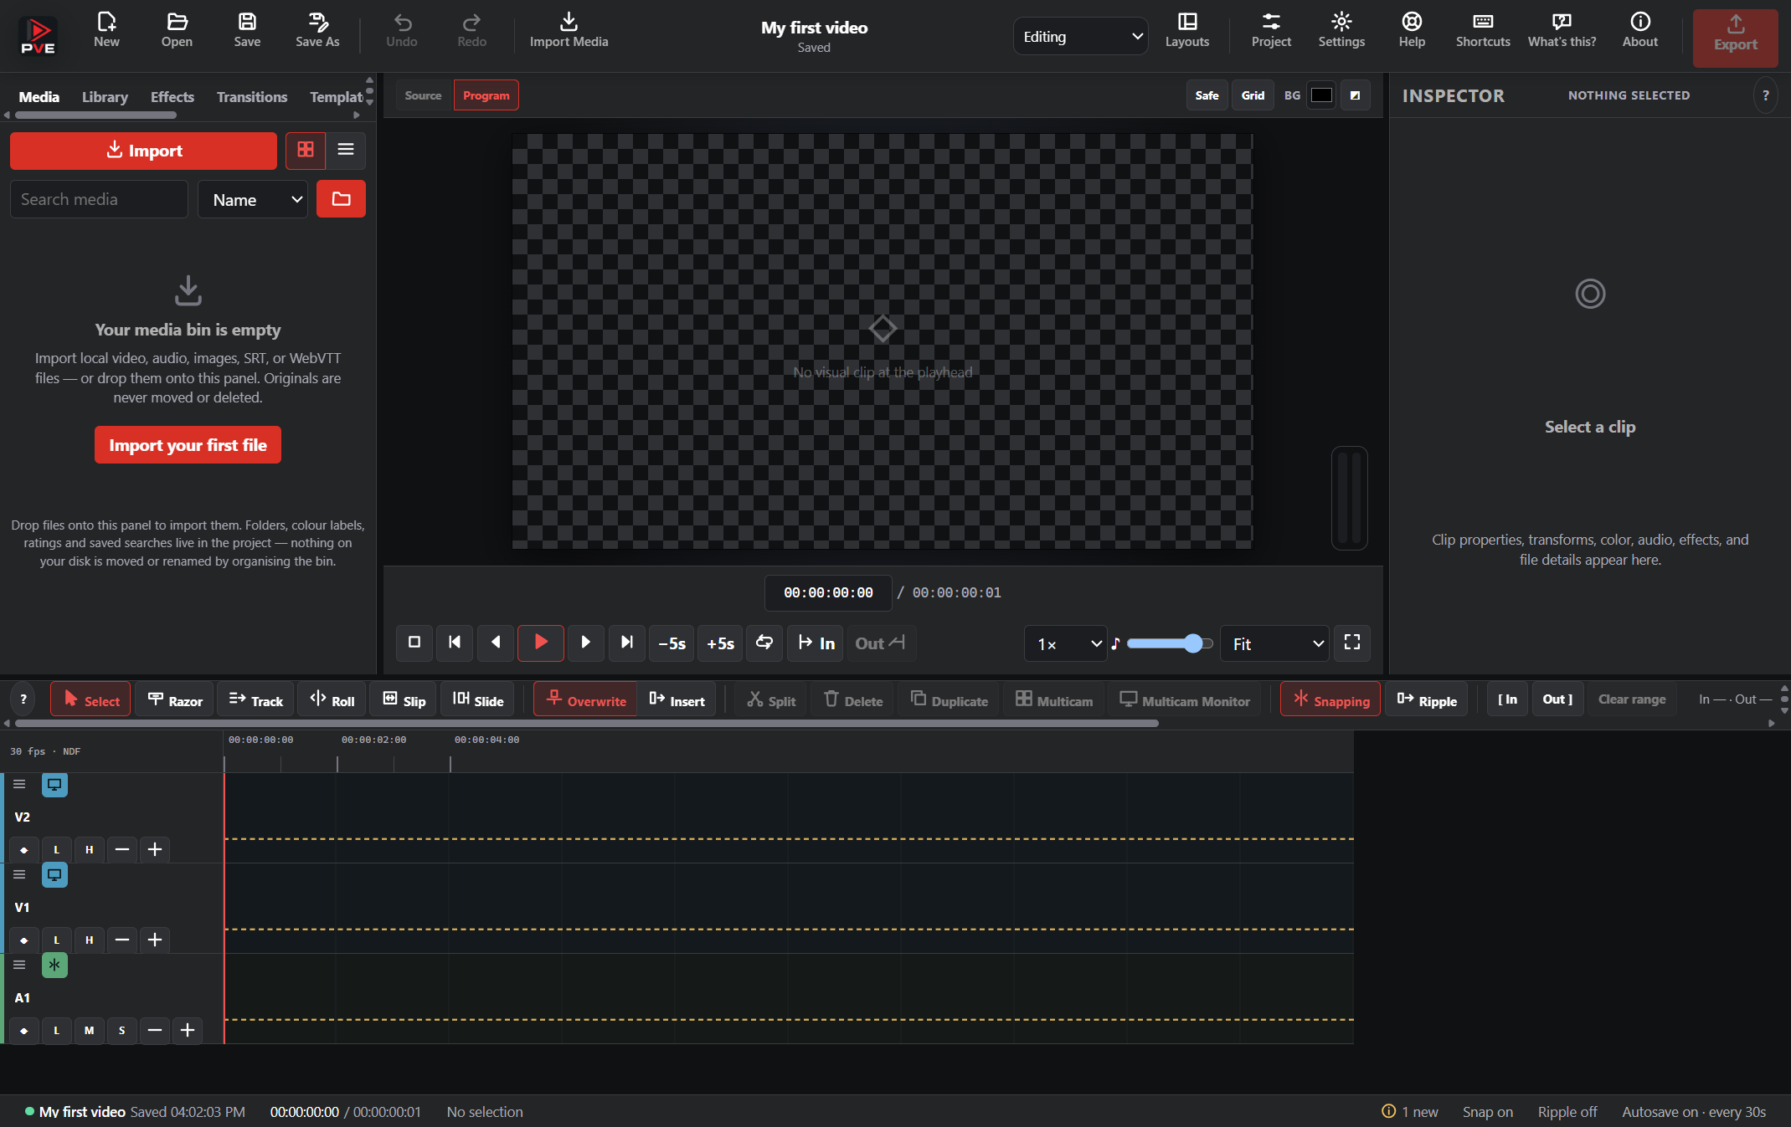The width and height of the screenshot is (1791, 1127).
Task: Toggle Ripple editing
Action: (1427, 699)
